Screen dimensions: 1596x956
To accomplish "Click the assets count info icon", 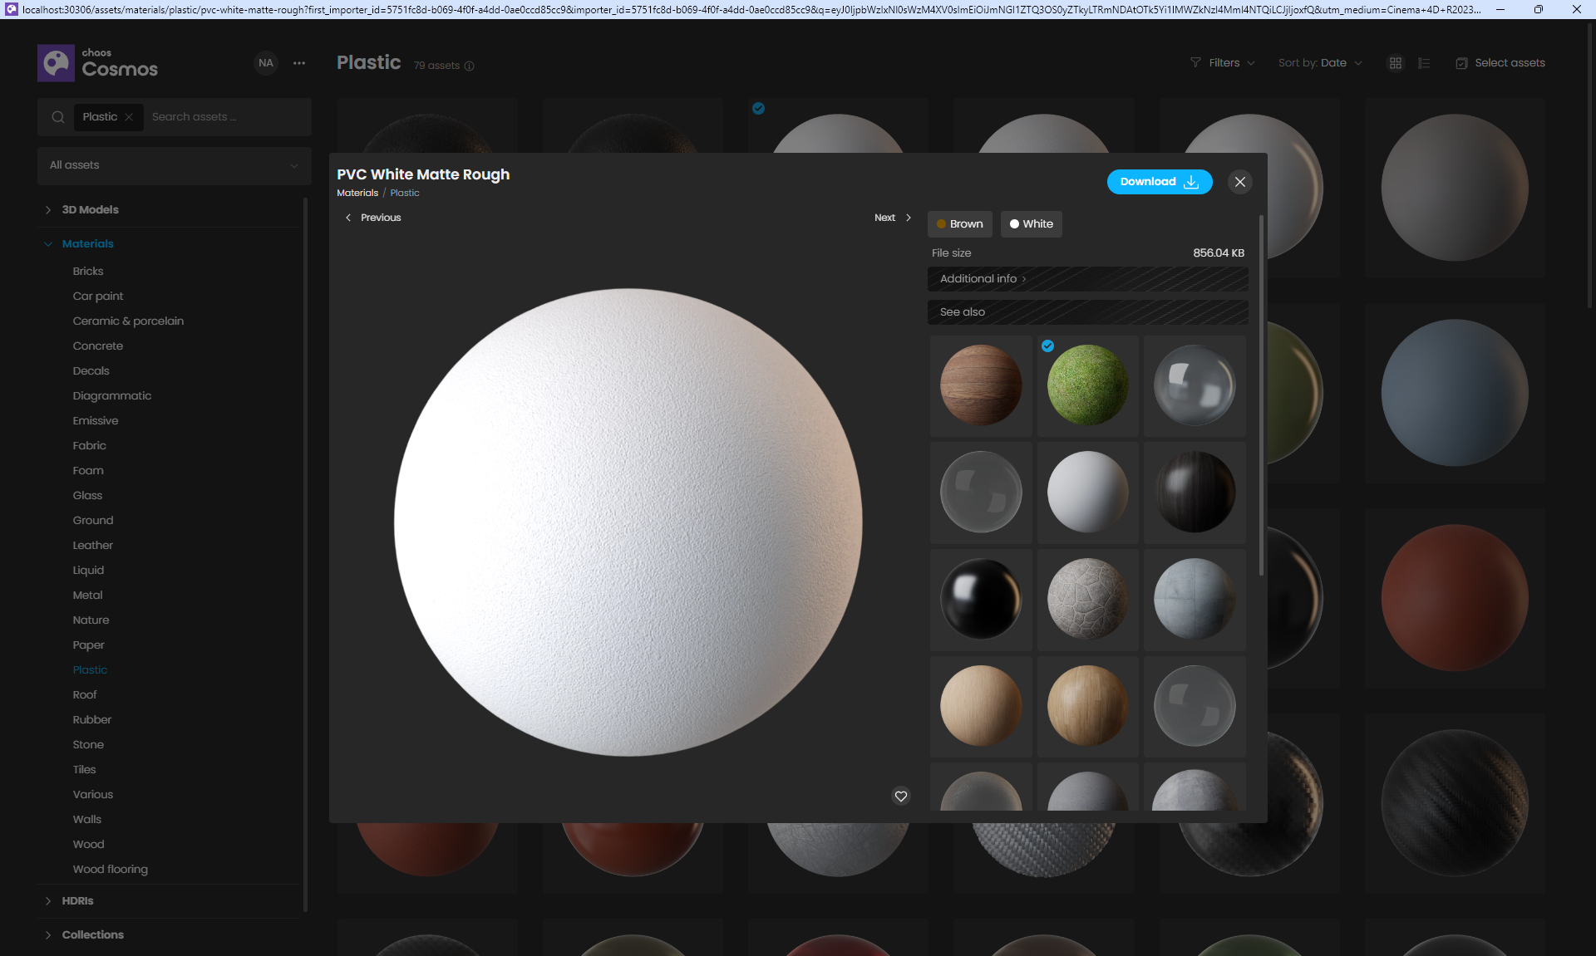I will [469, 66].
